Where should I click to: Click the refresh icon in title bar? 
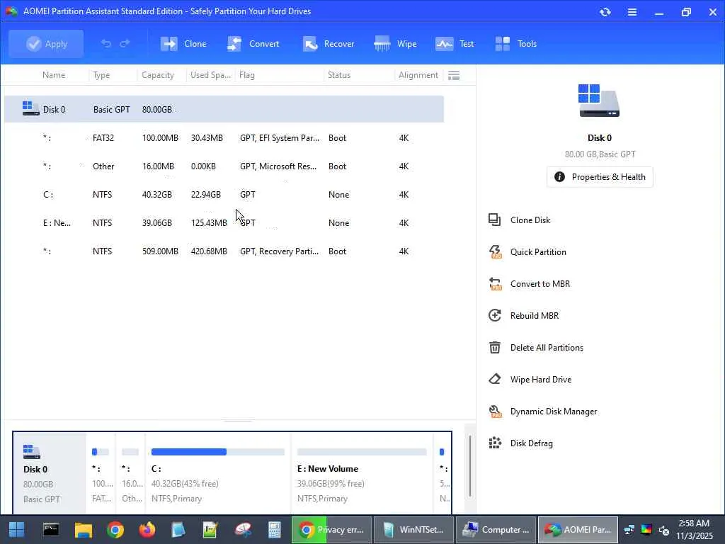point(605,12)
